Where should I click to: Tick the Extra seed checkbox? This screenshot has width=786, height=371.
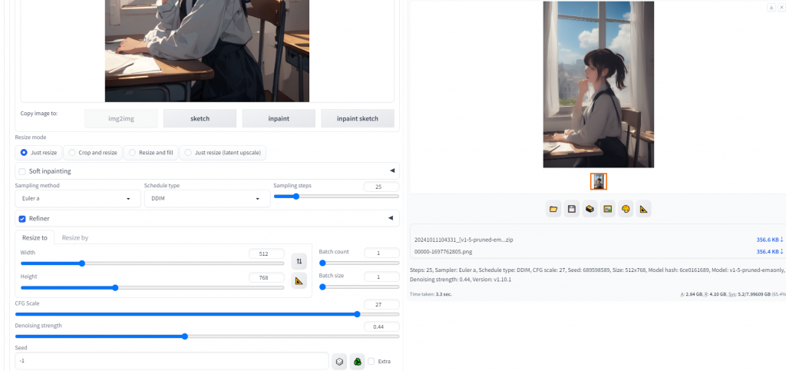tap(372, 362)
